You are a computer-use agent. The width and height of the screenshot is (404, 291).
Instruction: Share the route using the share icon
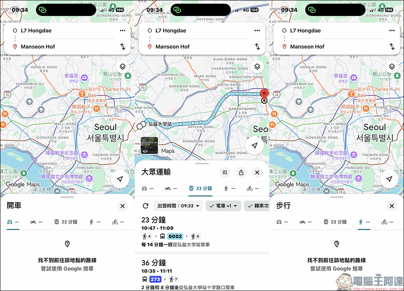point(241,172)
